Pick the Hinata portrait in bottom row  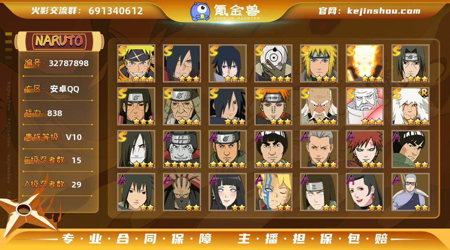point(227,192)
